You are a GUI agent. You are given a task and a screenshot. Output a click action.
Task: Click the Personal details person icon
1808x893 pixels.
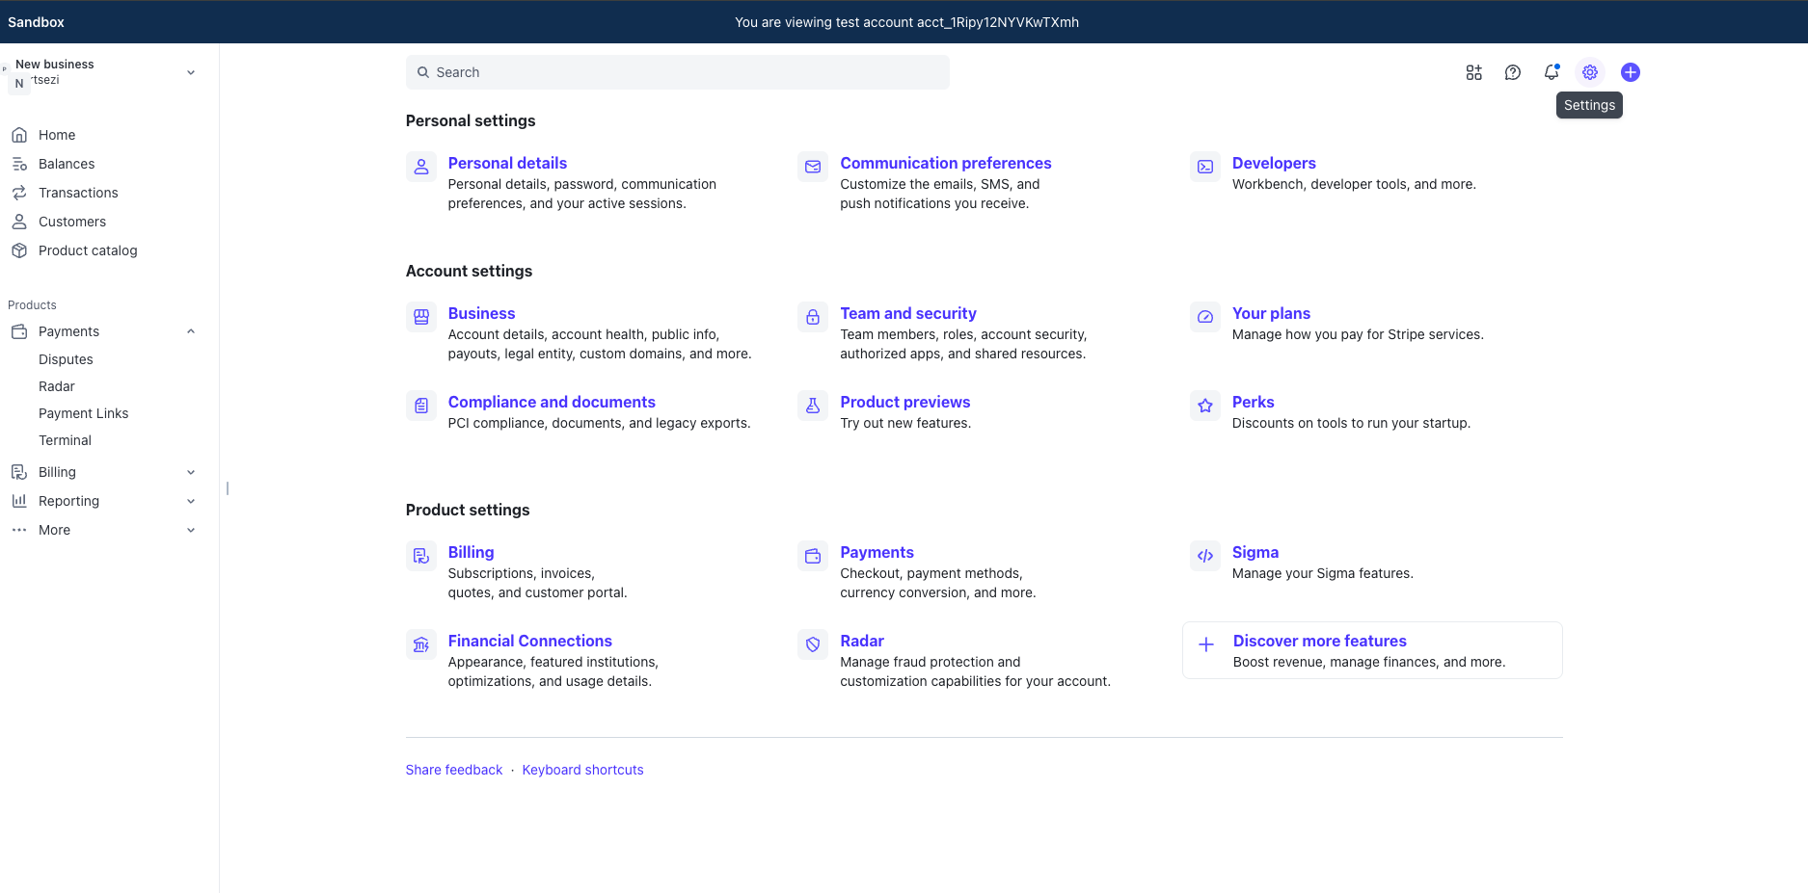pos(421,167)
